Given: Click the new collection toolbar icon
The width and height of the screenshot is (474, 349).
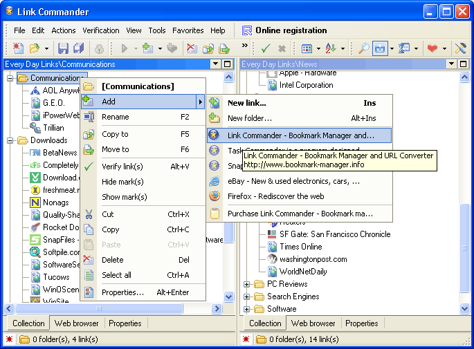Looking at the screenshot, I should pos(19,48).
